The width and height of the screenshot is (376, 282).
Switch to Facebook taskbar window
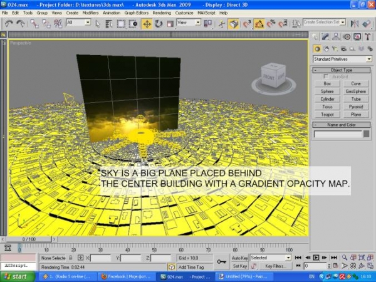point(126,277)
